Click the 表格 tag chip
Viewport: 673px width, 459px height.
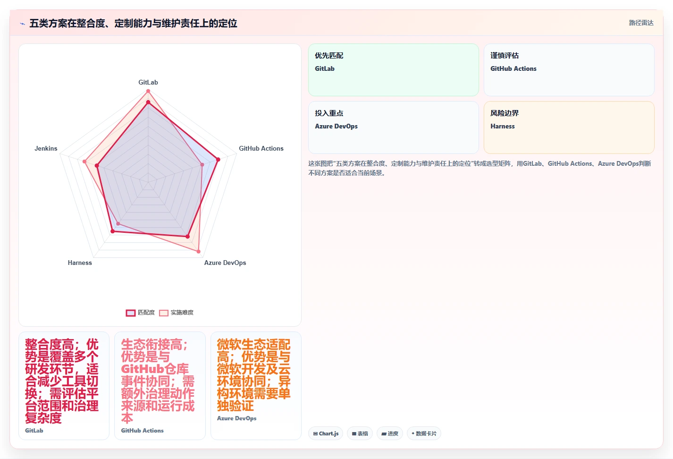coord(360,433)
